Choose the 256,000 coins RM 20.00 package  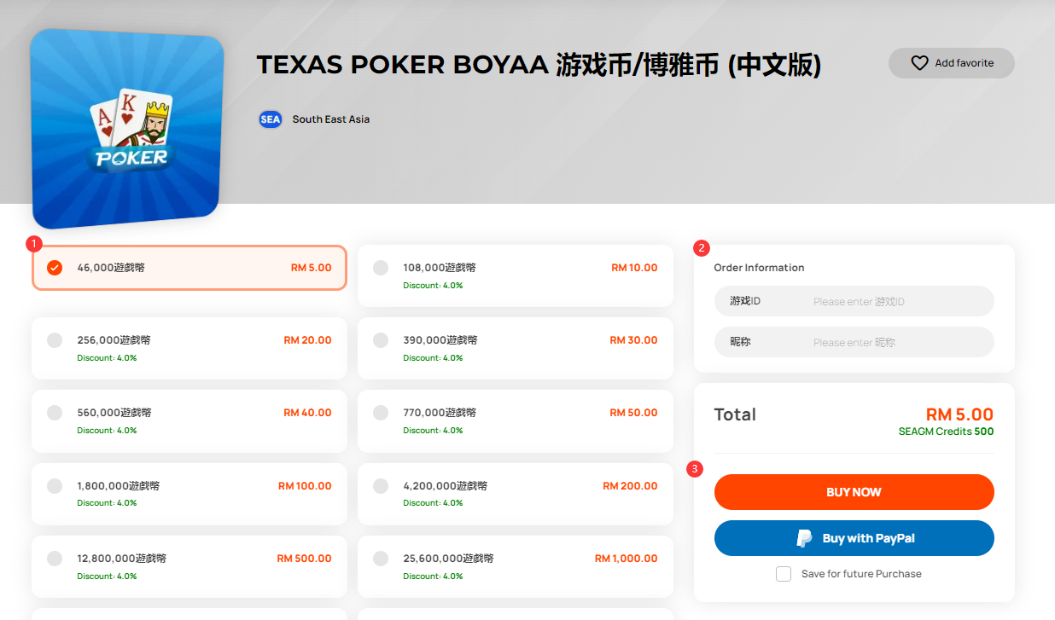point(189,348)
